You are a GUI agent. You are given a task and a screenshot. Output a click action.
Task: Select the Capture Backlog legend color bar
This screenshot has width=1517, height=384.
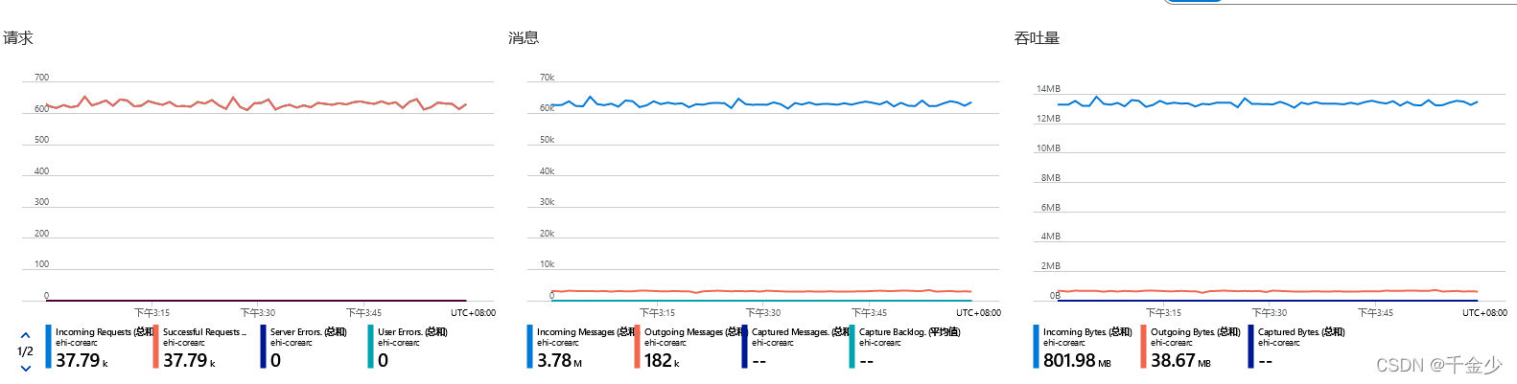852,346
